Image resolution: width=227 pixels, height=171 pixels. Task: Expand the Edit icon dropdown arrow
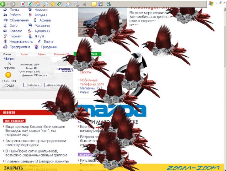point(89,4)
